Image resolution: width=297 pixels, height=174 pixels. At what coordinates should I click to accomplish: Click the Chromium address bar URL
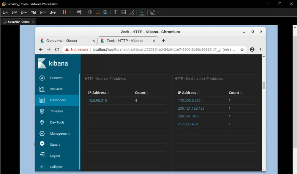[164, 49]
